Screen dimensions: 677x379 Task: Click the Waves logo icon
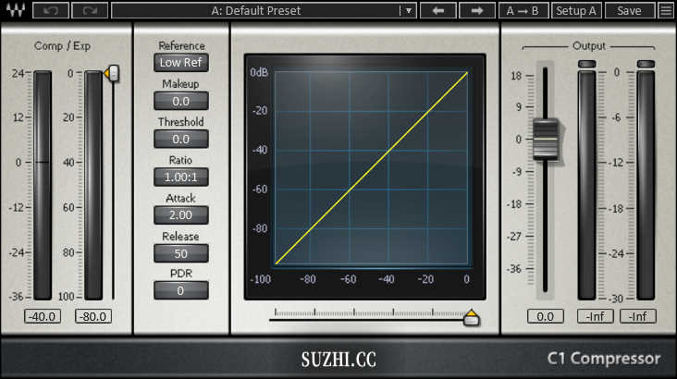tap(14, 11)
